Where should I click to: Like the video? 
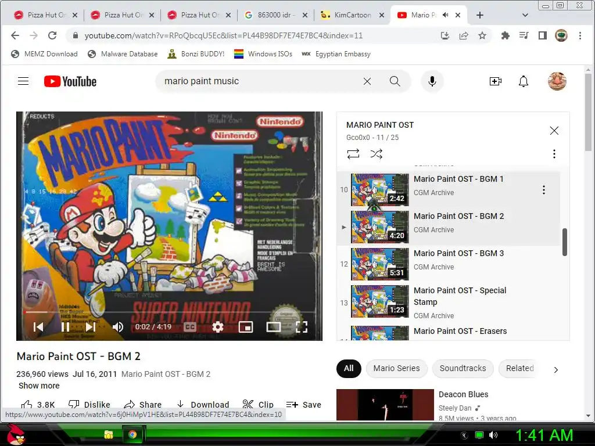click(38, 405)
